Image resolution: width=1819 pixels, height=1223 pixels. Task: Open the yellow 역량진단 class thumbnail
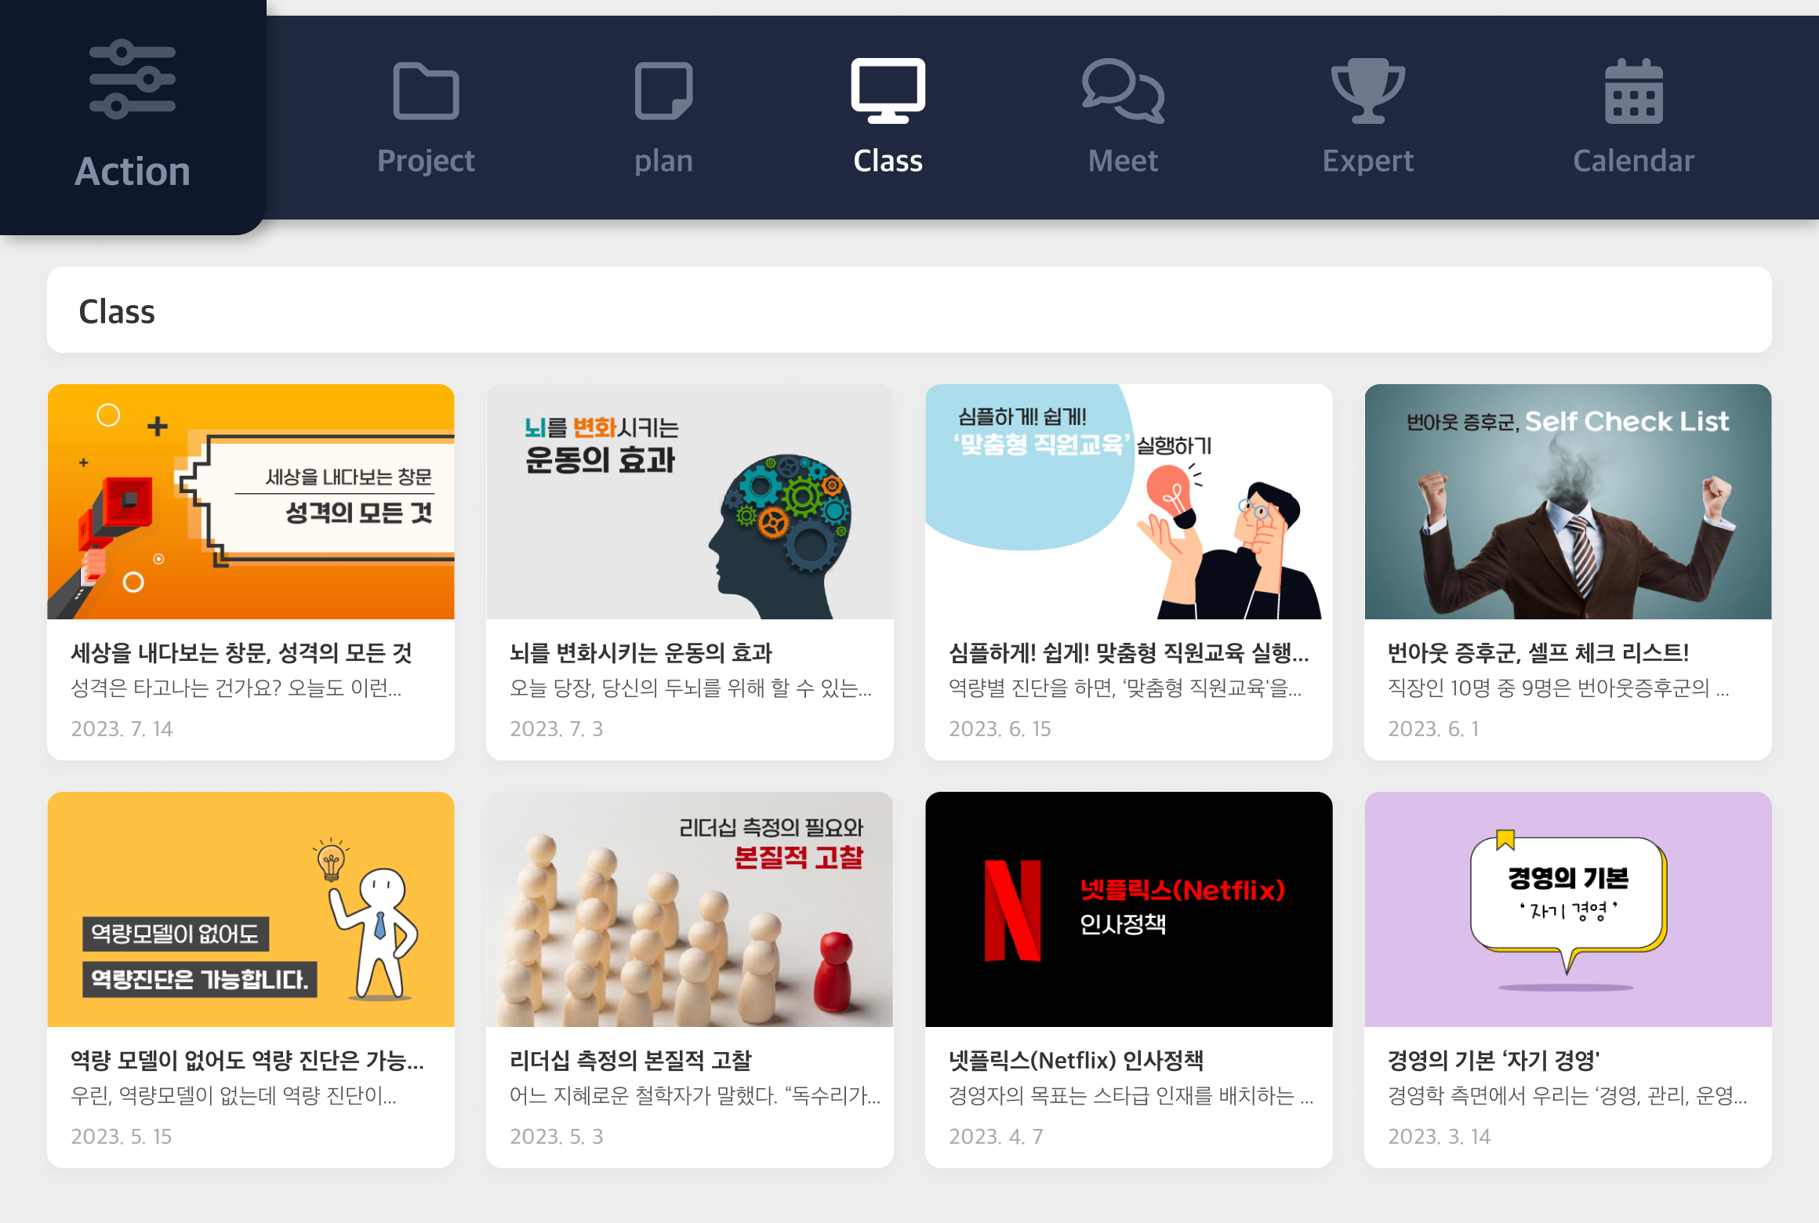tap(251, 909)
